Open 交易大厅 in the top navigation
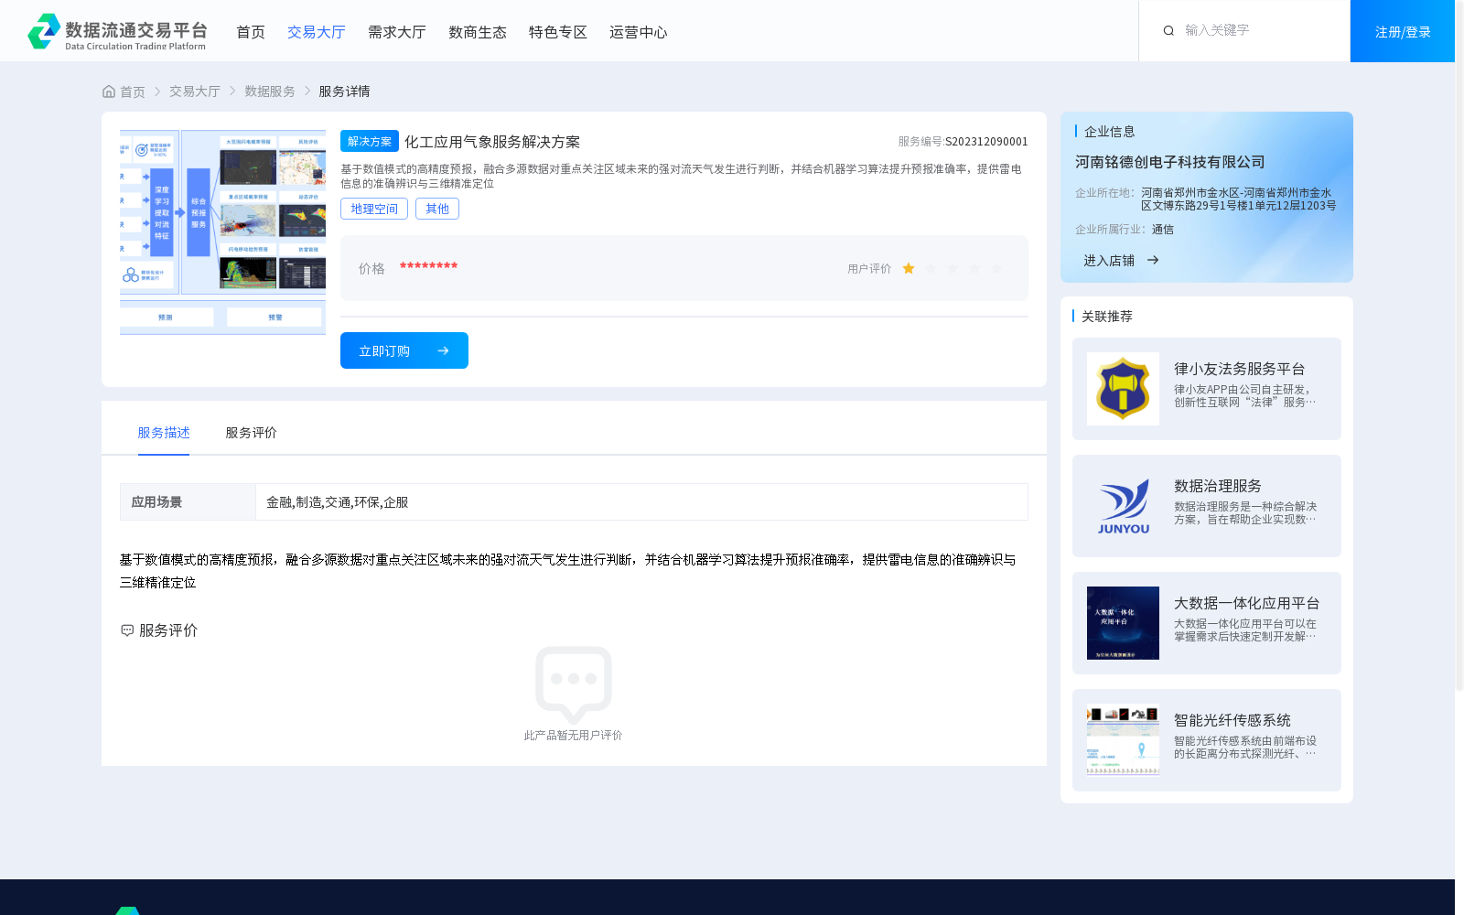1464x915 pixels. (317, 32)
